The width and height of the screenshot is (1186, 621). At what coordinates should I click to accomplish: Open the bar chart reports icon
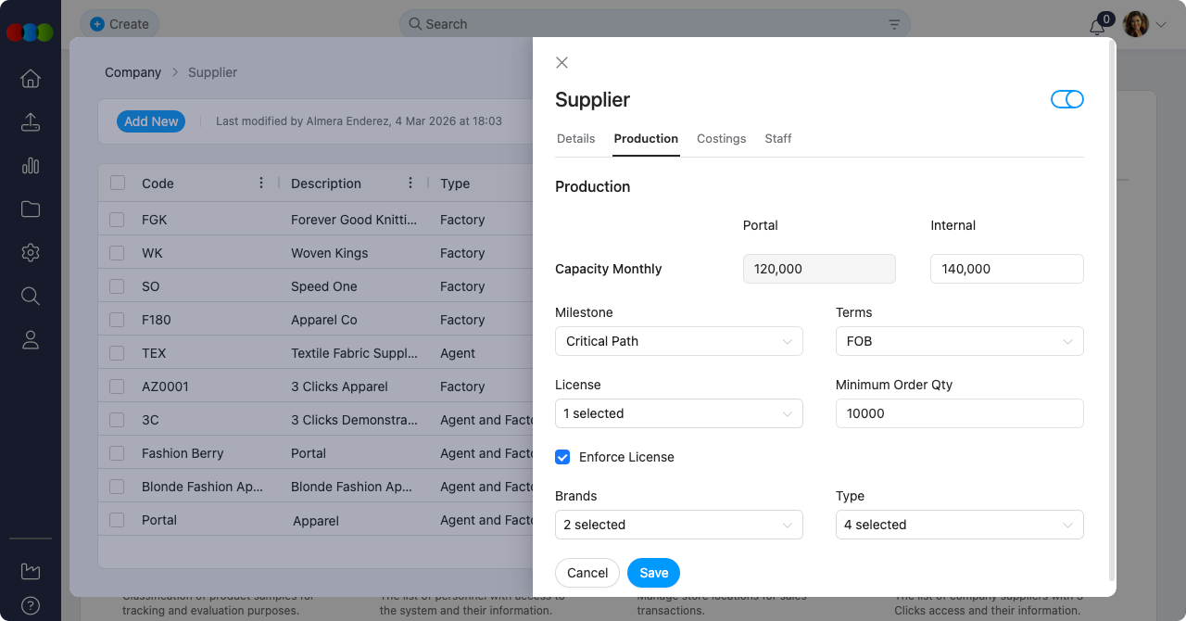point(31,166)
